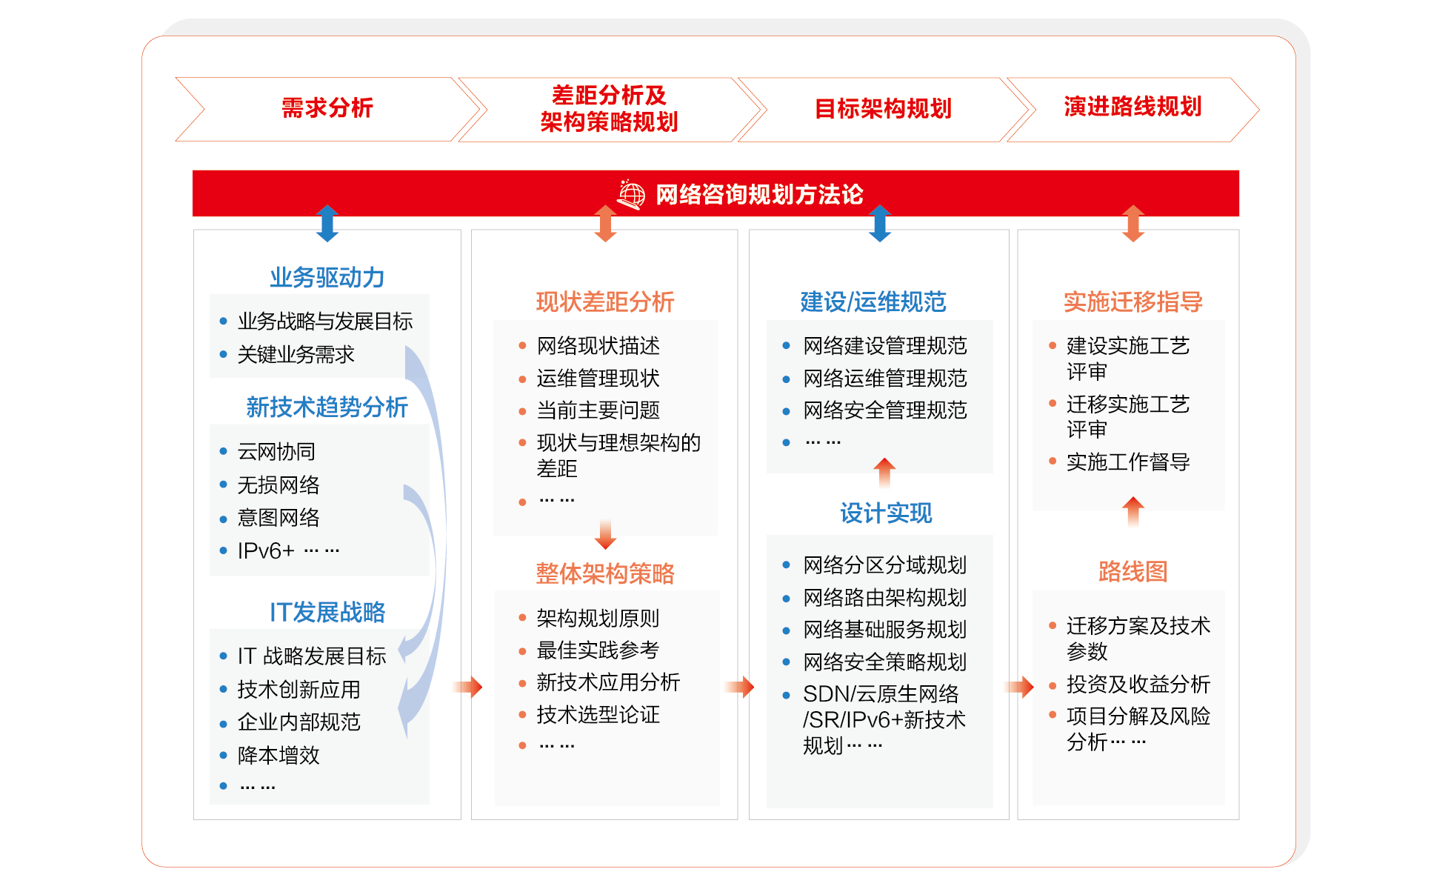Click the globe icon beside 网络咨询规划方法论

pyautogui.click(x=631, y=194)
